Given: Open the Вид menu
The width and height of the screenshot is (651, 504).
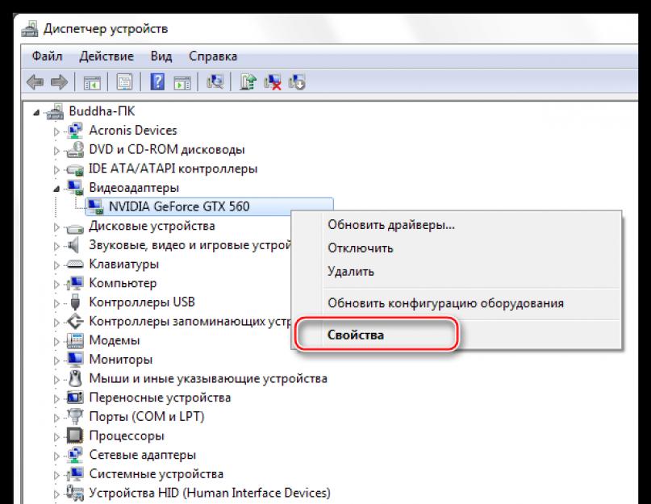Looking at the screenshot, I should point(161,56).
